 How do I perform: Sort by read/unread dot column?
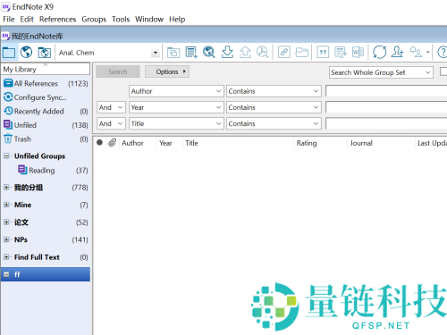[x=99, y=143]
